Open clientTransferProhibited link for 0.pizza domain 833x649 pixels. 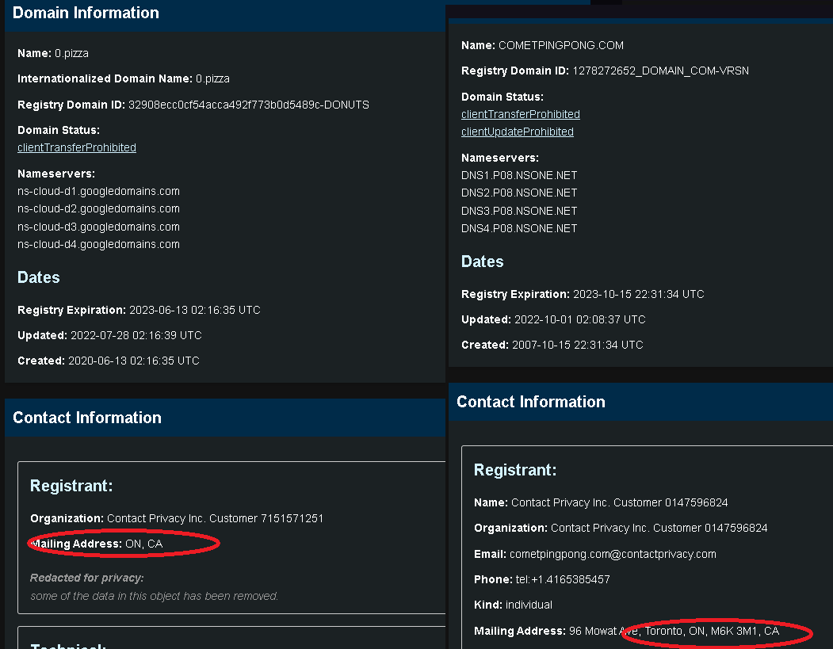click(77, 147)
